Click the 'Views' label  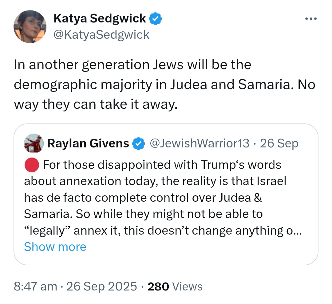tap(188, 286)
